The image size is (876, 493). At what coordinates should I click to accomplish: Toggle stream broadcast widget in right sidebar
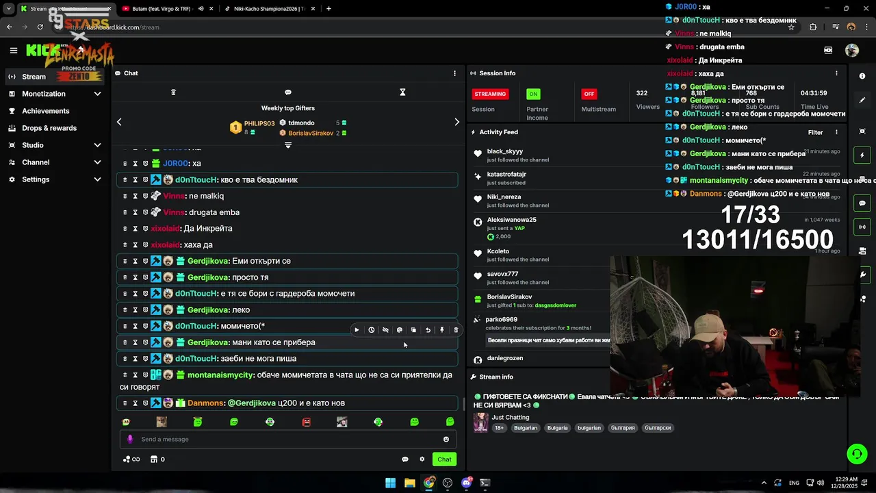pos(862,227)
